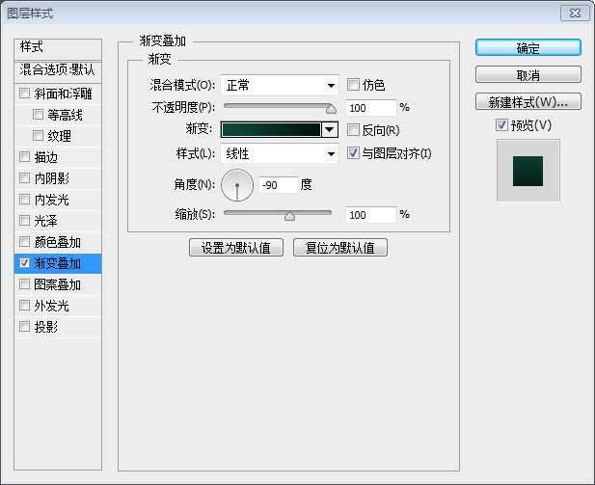595x485 pixels.
Task: Enable the 纹理 checkbox
Action: coord(38,135)
